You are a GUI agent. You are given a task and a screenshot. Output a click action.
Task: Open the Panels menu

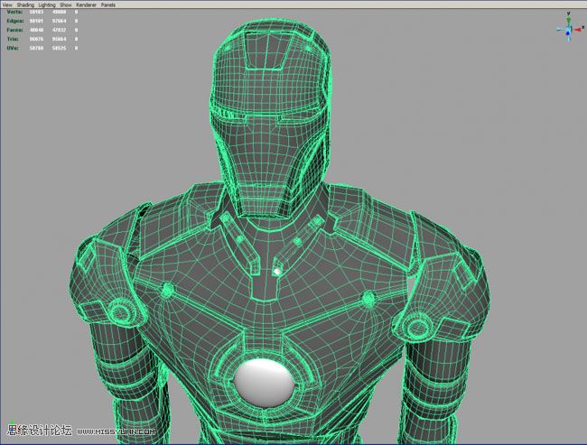tap(108, 5)
